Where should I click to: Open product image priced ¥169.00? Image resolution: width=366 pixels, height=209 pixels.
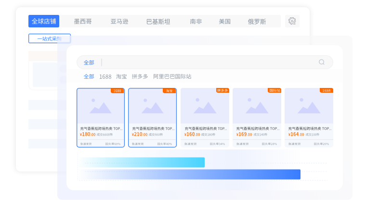click(257, 106)
